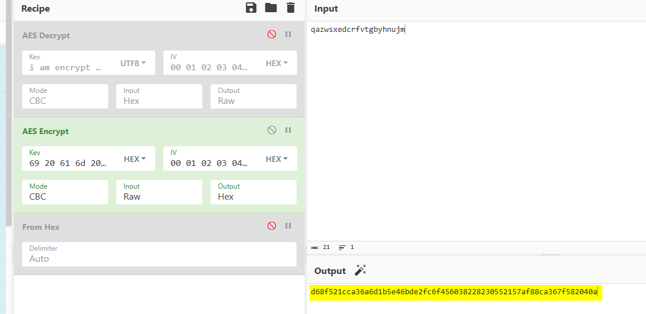646x314 pixels.
Task: Click the highlighted output hex string
Action: (454, 292)
